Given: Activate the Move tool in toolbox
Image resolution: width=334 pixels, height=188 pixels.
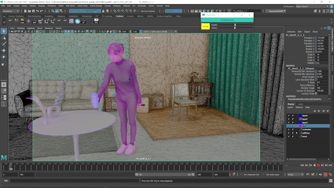Looking at the screenshot, I should click(x=4, y=51).
